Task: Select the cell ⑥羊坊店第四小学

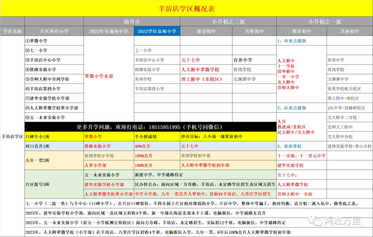Action: pos(54,88)
